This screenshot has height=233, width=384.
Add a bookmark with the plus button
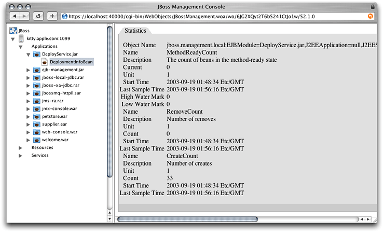52,16
